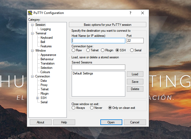191x139 pixels.
Task: Click the Port field showing 22
Action: coord(135,41)
